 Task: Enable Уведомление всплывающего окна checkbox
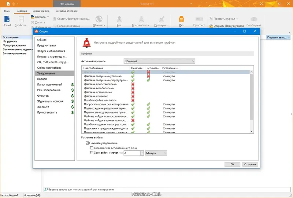92,148
